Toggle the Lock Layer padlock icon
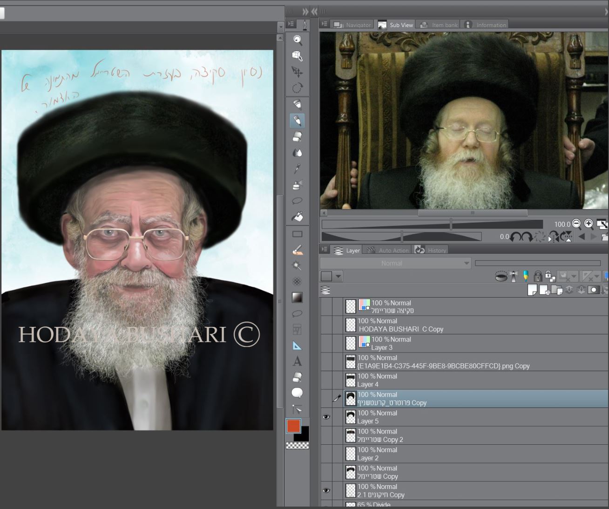Viewport: 609px width, 509px height. point(538,276)
